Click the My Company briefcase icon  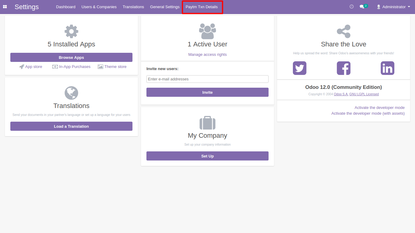pyautogui.click(x=207, y=123)
